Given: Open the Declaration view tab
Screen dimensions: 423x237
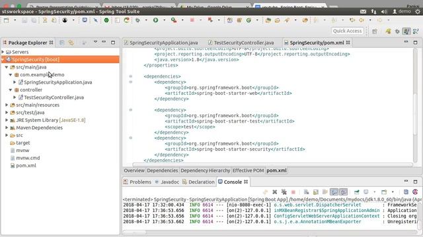Looking at the screenshot, I should (198, 182).
